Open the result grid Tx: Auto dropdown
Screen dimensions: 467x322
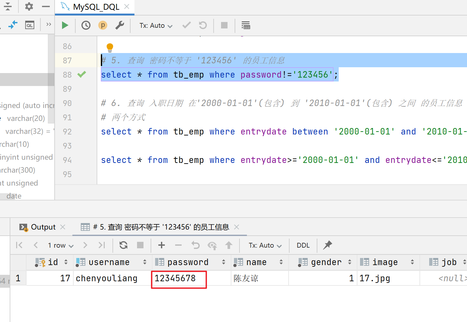click(265, 245)
